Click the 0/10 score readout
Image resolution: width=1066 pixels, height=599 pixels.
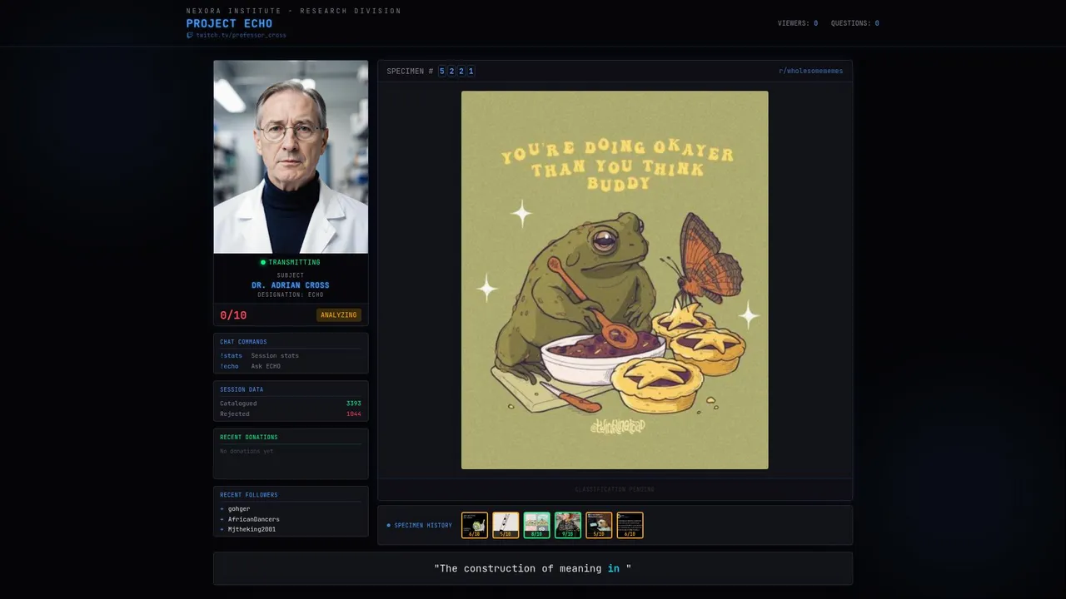click(233, 315)
